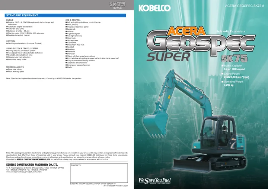
Task: Click 'SWING SYSTEM & TRAVEL SYSTEM' heading
Action: tap(22, 48)
